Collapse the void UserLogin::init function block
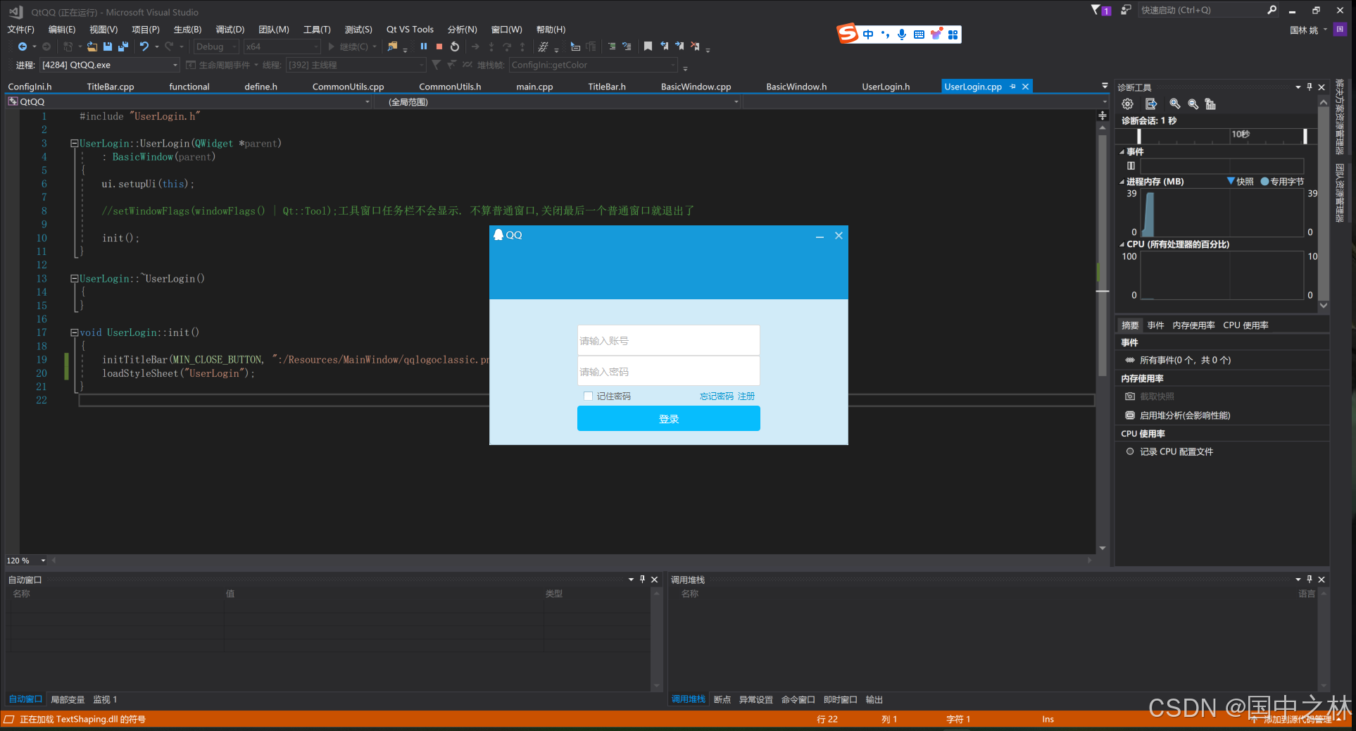 click(74, 332)
